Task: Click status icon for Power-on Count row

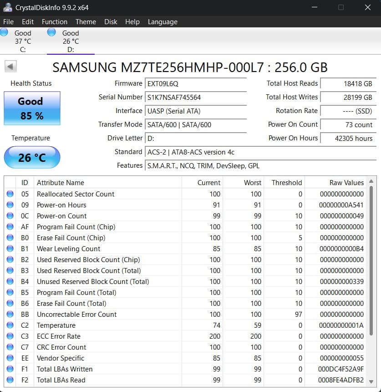Action: tap(10, 216)
